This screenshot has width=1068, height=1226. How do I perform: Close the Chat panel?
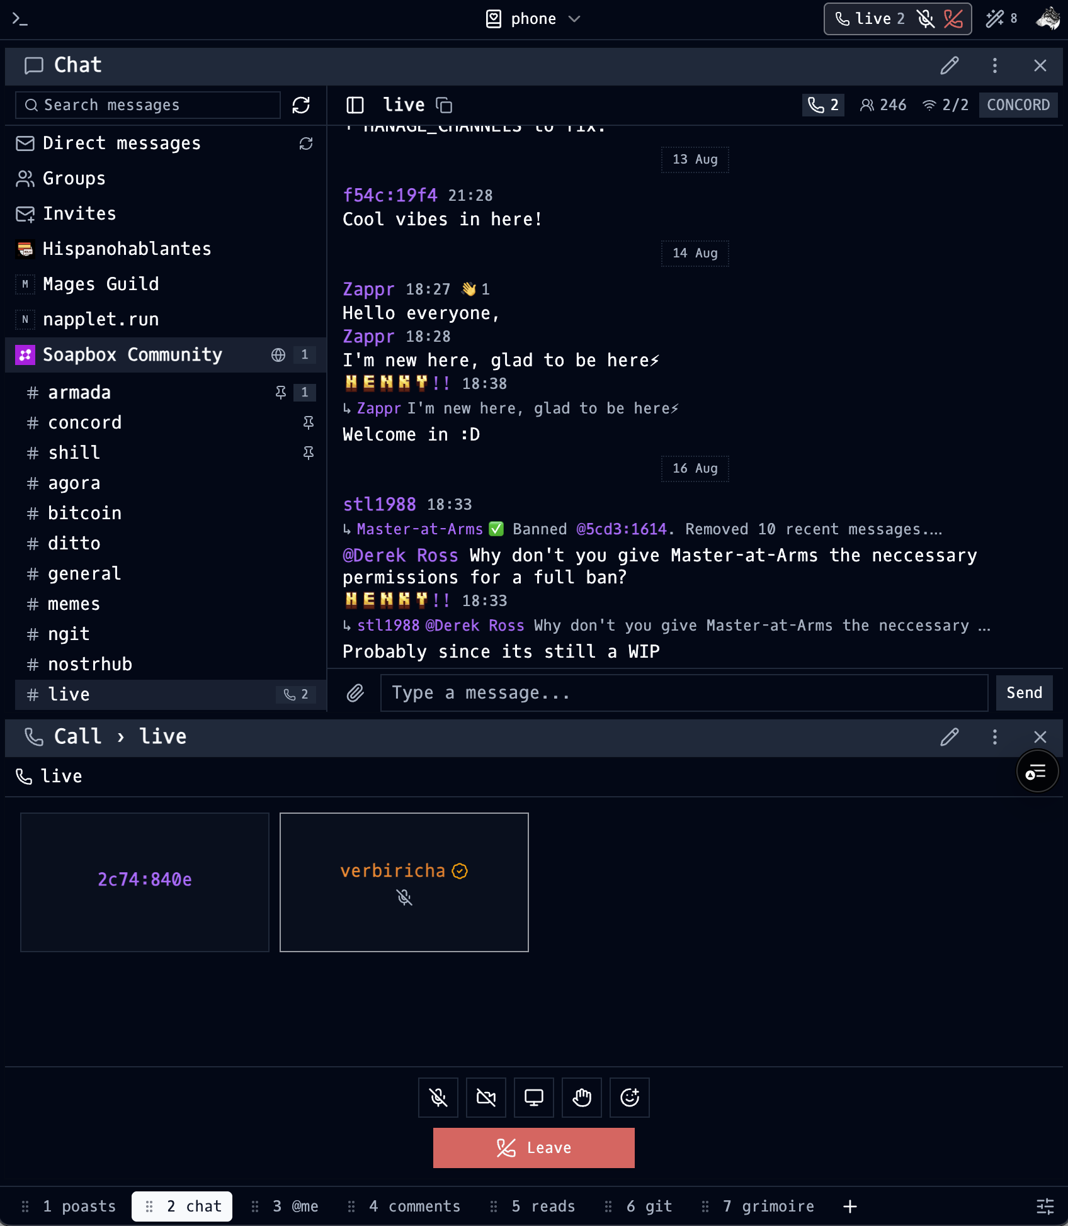[x=1040, y=65]
